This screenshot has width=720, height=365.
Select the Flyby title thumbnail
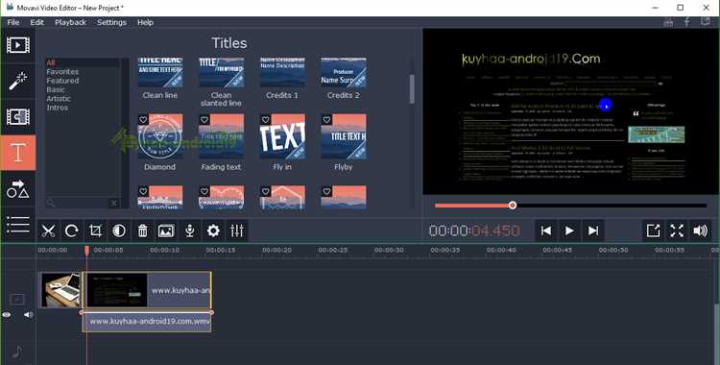[x=344, y=136]
